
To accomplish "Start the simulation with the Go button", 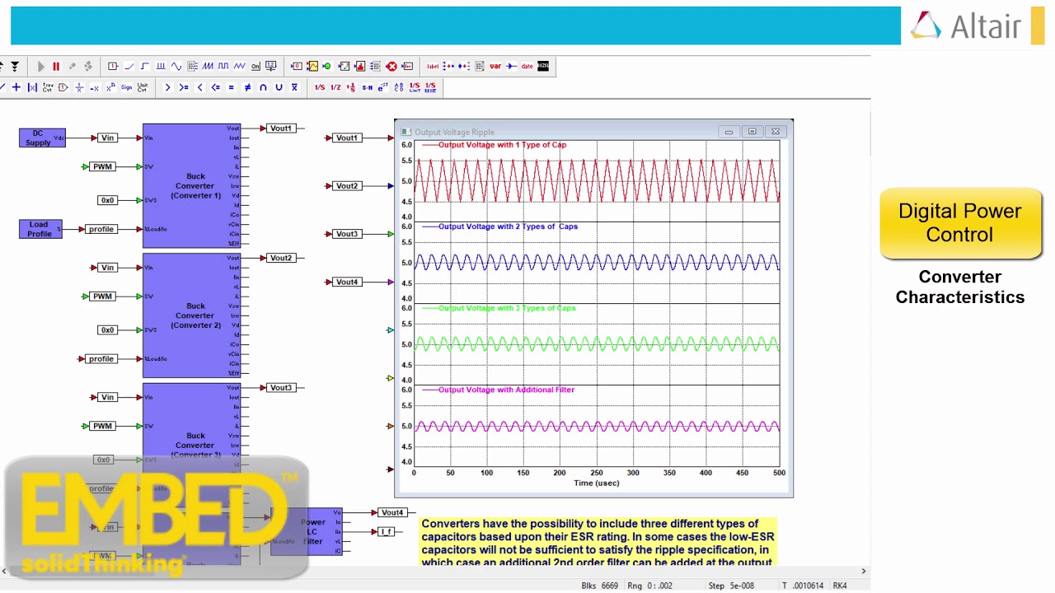I will coord(40,66).
